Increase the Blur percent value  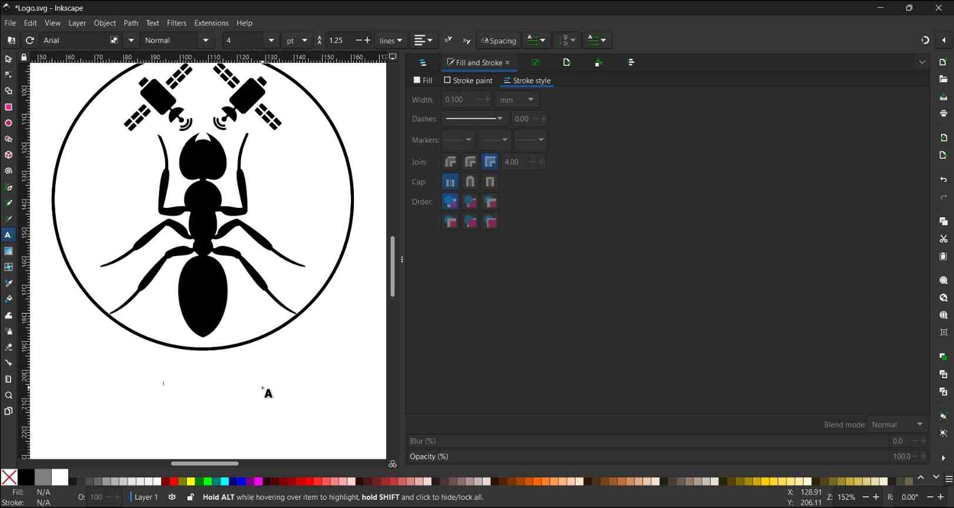[x=923, y=441]
